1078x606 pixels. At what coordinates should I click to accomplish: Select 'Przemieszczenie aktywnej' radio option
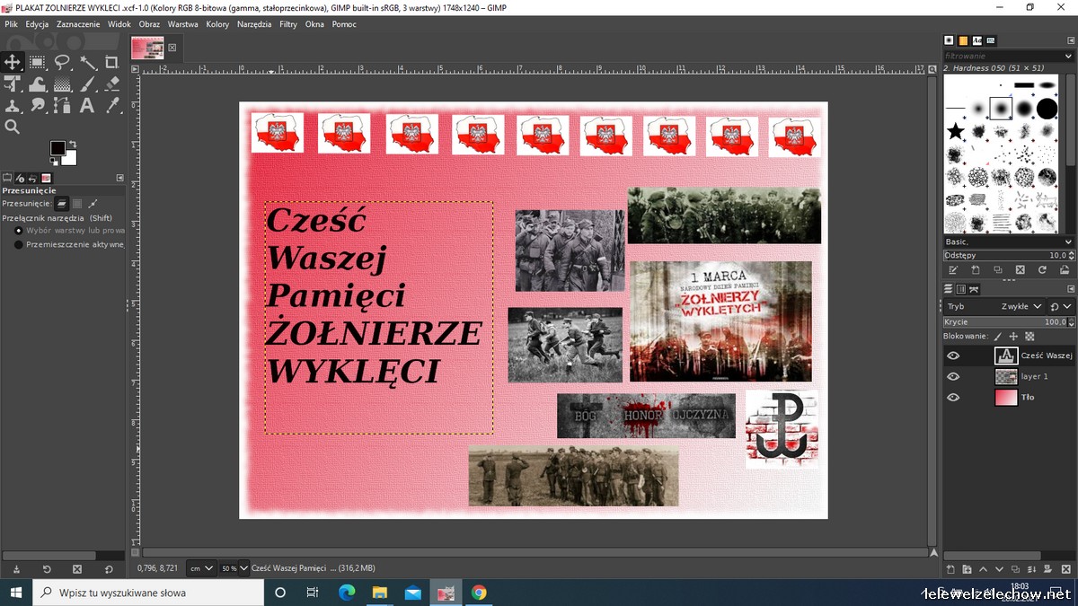click(19, 244)
